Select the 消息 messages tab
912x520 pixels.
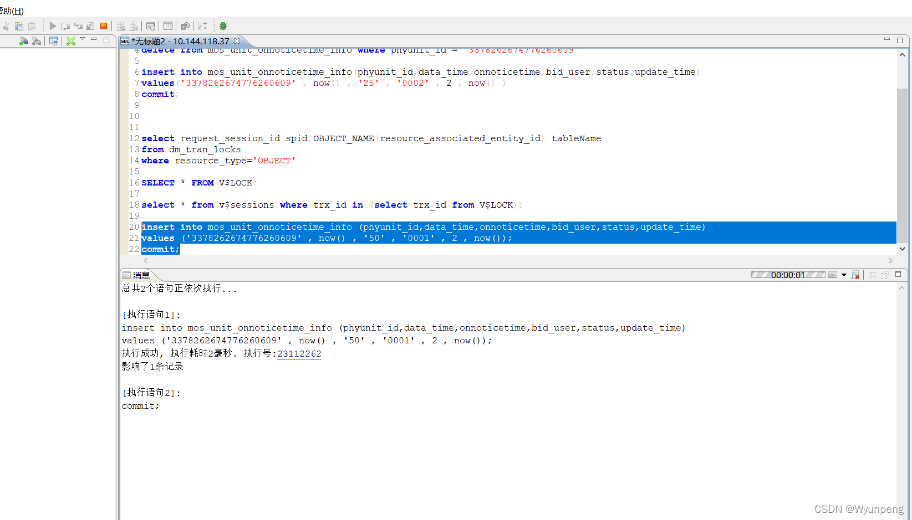[x=136, y=275]
